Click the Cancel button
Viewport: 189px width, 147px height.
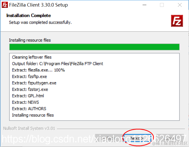[170, 138]
